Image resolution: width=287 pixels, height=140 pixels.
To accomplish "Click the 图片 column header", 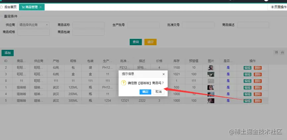I will (x=211, y=61).
